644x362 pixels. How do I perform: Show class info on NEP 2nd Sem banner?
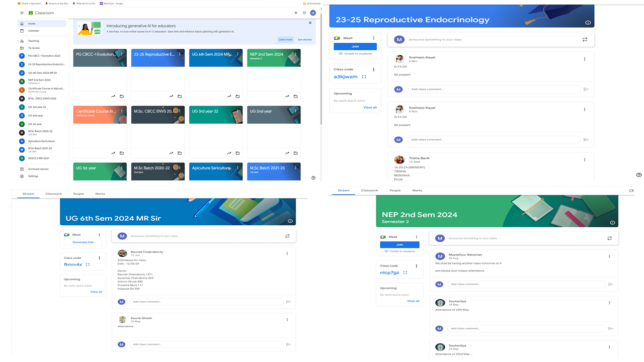(x=612, y=222)
